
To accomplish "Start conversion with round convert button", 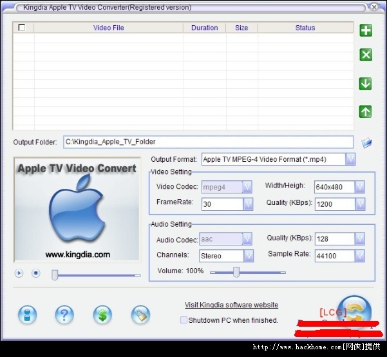I will [354, 313].
